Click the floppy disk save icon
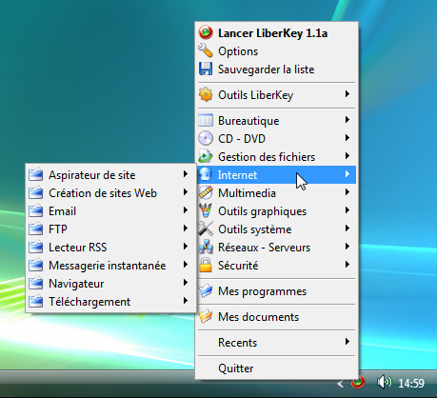Screen dimensions: 437x398 click(206, 69)
